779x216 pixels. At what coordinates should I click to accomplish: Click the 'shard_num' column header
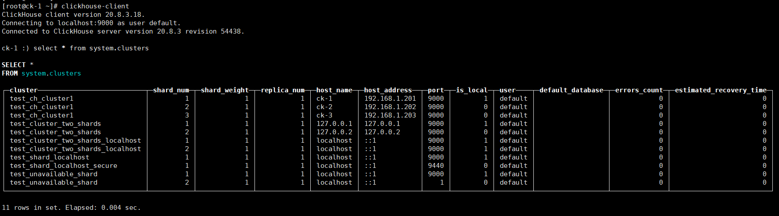click(x=171, y=90)
